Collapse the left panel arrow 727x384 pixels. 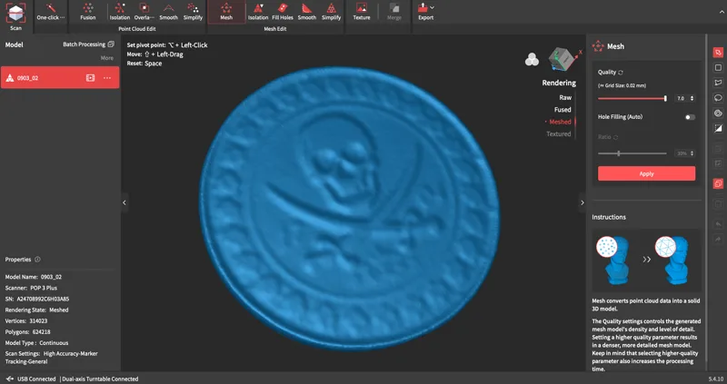(124, 202)
